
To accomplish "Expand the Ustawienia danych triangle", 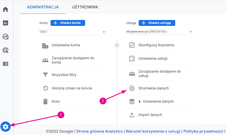I will click(x=140, y=101).
